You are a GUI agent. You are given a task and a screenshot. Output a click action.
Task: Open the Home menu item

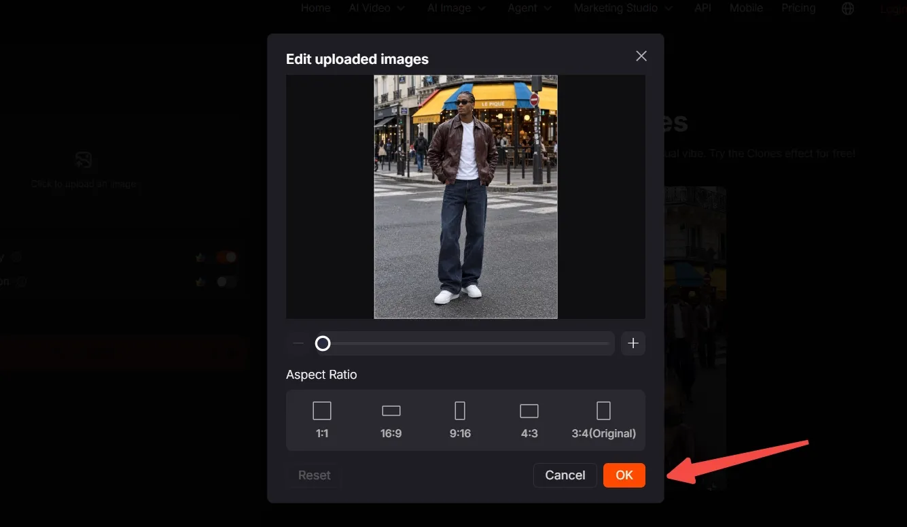315,8
